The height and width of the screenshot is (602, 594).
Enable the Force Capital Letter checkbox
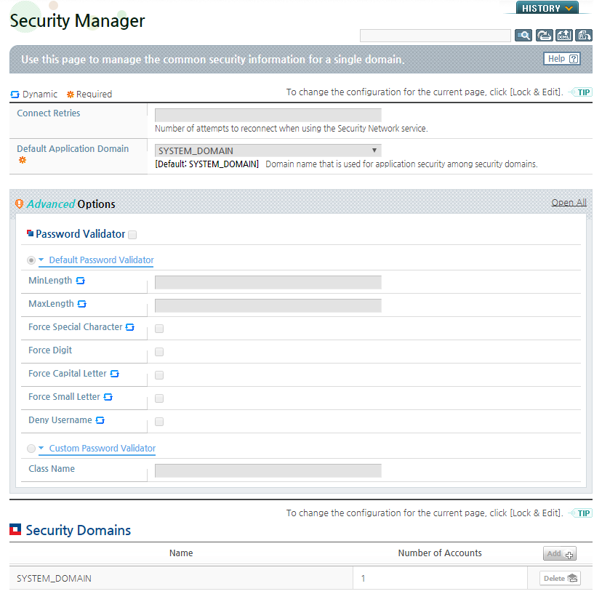point(159,375)
